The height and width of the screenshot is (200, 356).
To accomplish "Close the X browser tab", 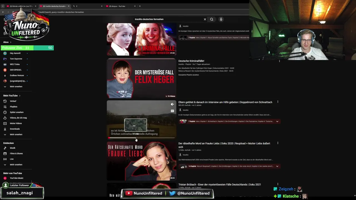I will click(x=102, y=6).
